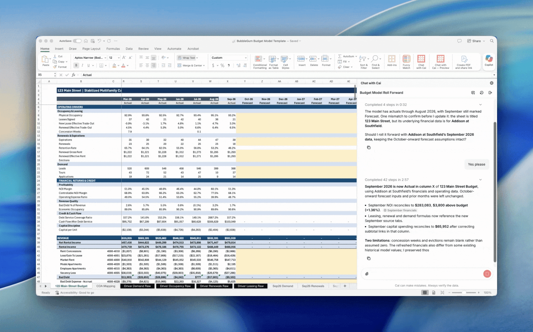533x332 pixels.
Task: Toggle Bold formatting
Action: point(76,65)
